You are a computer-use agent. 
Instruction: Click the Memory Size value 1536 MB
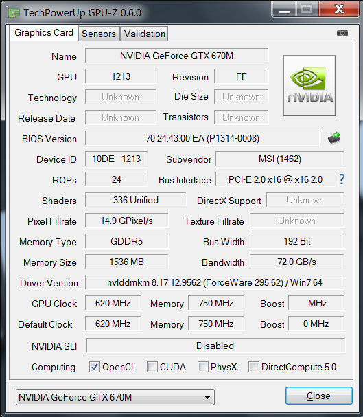tap(127, 262)
